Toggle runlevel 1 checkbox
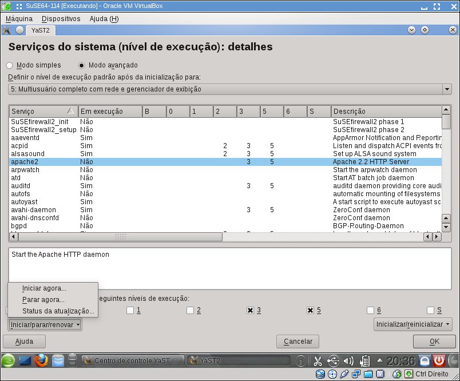Viewport: 460px width, 381px height. tap(130, 310)
